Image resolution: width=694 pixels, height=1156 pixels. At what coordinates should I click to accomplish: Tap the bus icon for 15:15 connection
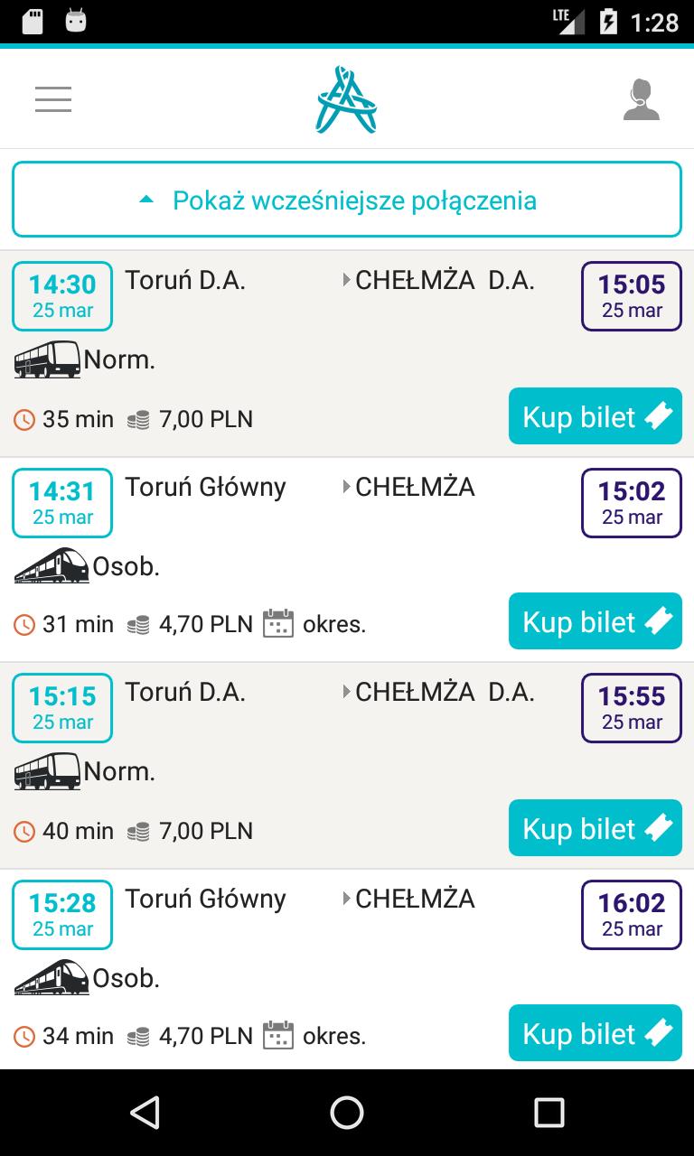pyautogui.click(x=47, y=771)
